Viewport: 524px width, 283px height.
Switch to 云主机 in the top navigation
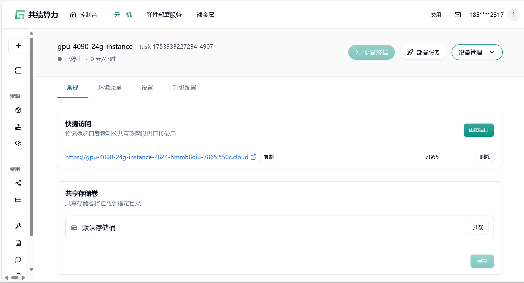tap(123, 15)
